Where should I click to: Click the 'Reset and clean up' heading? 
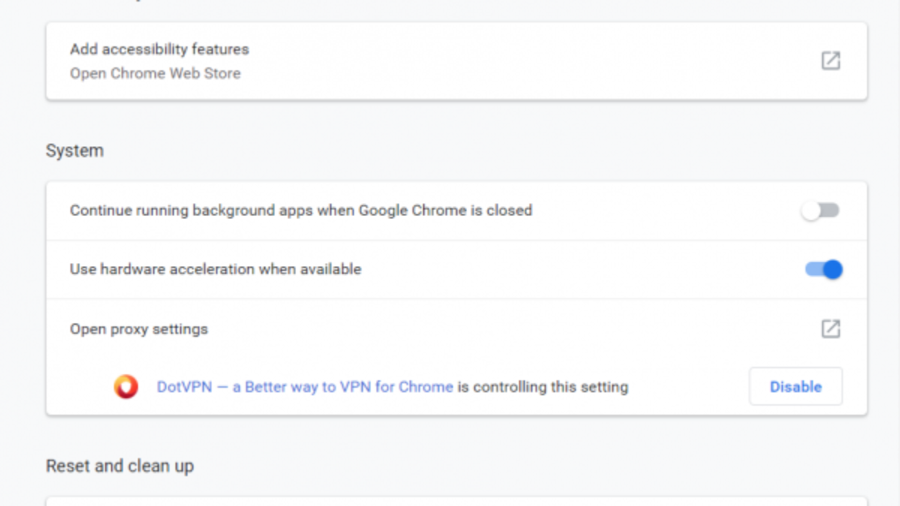tap(120, 466)
